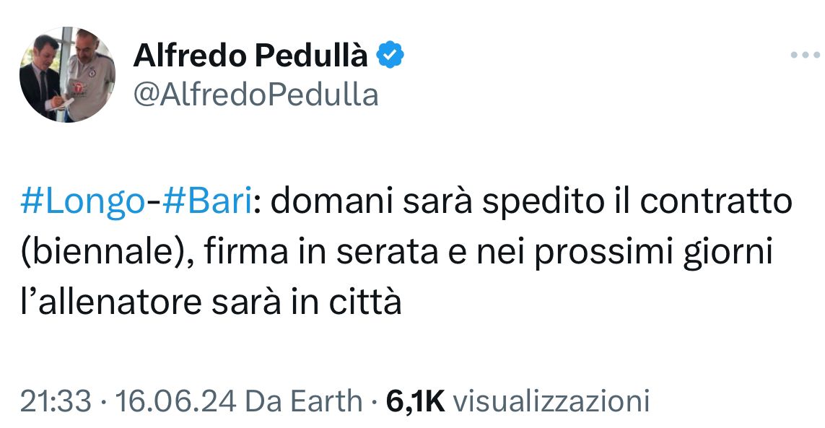Click the 16.06.24 date
Image resolution: width=825 pixels, height=428 pixels.
coord(175,401)
